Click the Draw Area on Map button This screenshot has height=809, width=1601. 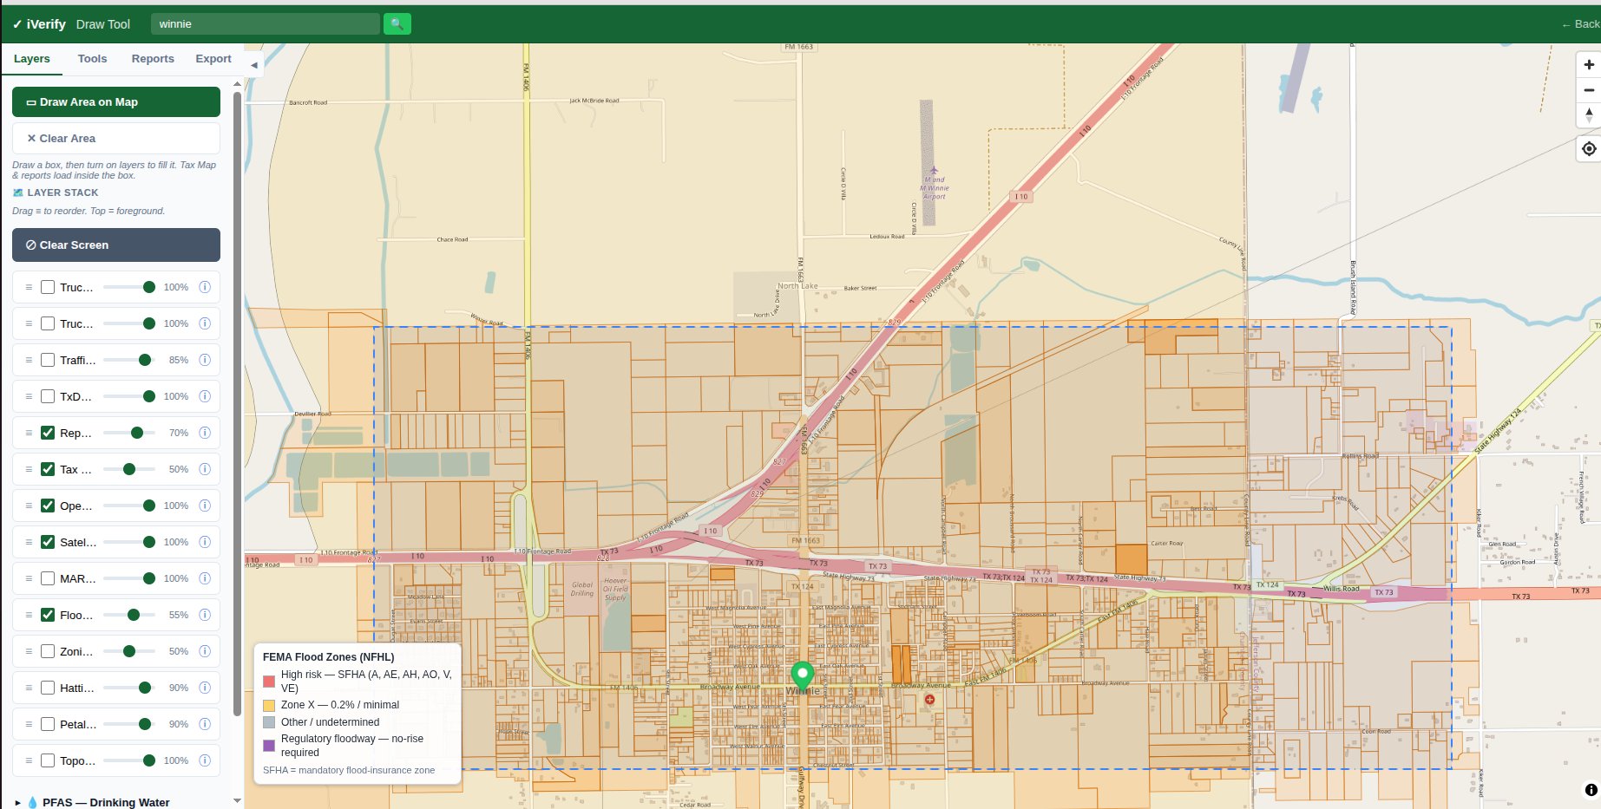coord(116,101)
